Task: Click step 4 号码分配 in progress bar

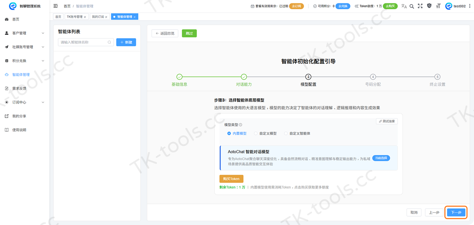Action: click(x=373, y=80)
